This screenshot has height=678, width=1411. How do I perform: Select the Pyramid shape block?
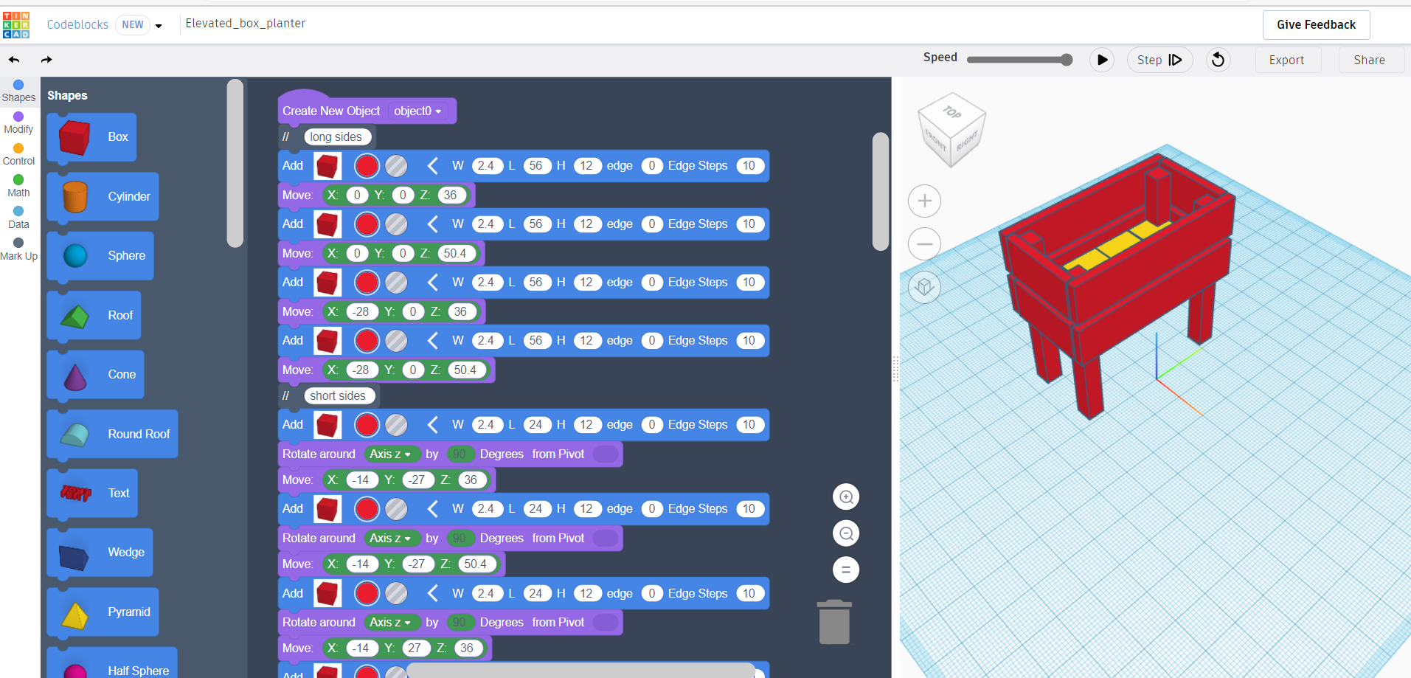103,612
